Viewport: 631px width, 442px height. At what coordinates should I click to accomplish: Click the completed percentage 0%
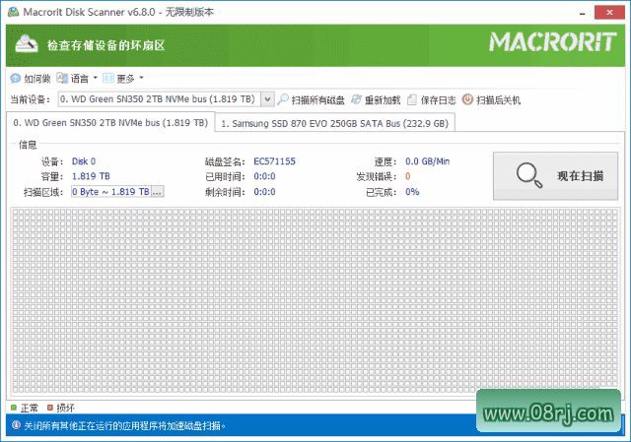[412, 192]
